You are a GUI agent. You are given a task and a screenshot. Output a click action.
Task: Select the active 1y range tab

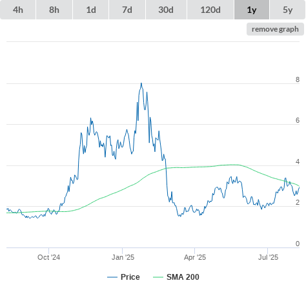click(252, 10)
